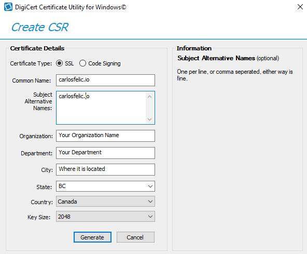Expand the State dropdown arrow
This screenshot has height=254, width=307.
click(150, 186)
